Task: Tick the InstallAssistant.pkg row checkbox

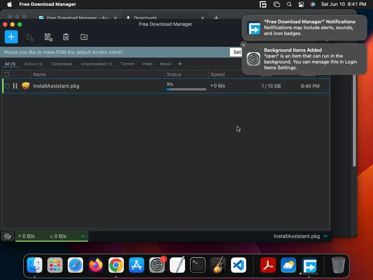Action: (7, 86)
